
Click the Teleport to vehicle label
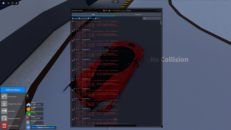tap(15, 104)
